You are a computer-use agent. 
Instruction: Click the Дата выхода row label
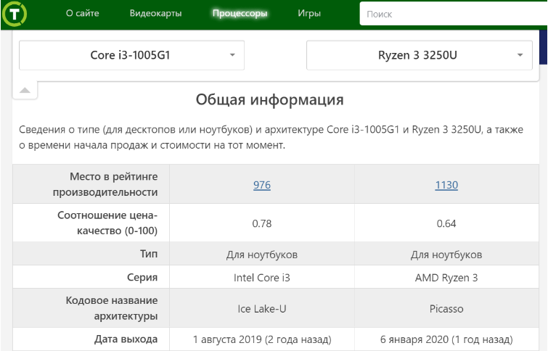click(126, 339)
